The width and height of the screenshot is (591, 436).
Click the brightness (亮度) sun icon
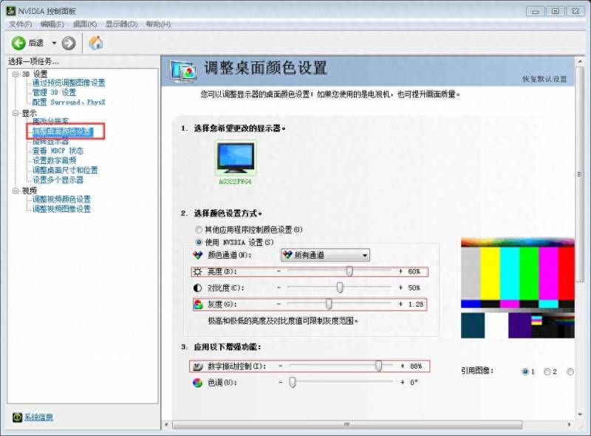197,271
